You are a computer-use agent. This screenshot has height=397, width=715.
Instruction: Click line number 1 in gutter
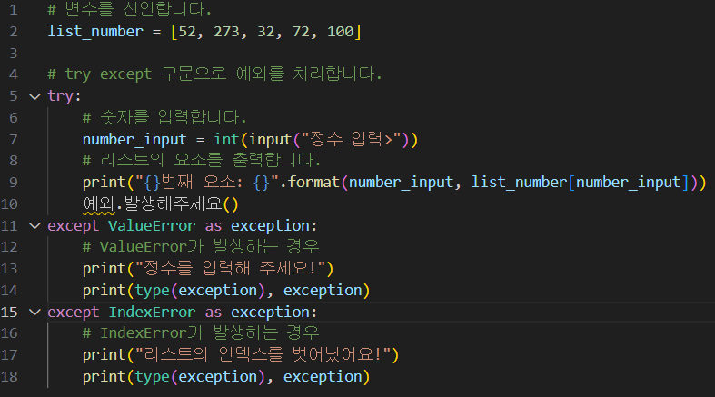point(14,10)
